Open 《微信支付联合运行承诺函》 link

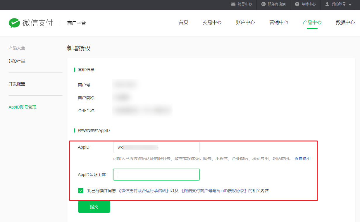pos(144,191)
